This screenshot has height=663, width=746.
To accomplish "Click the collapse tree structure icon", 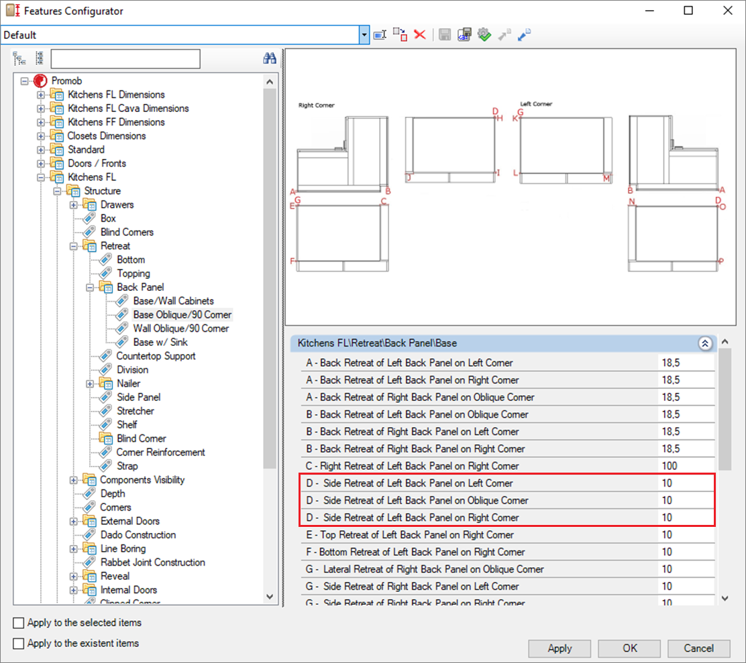I will pos(40,58).
